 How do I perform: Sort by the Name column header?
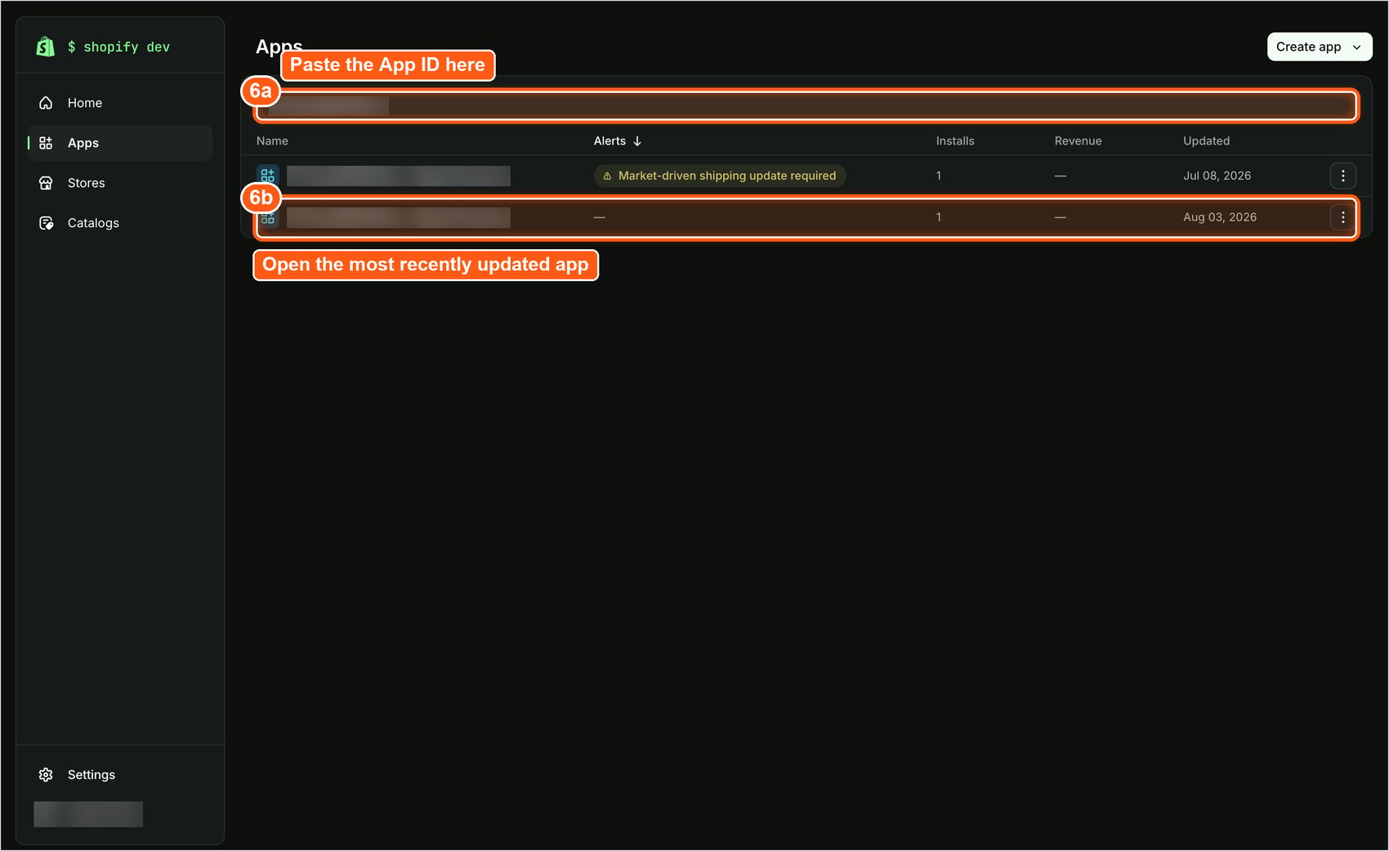coord(272,141)
